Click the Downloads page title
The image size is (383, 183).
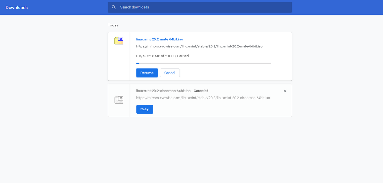point(17,7)
